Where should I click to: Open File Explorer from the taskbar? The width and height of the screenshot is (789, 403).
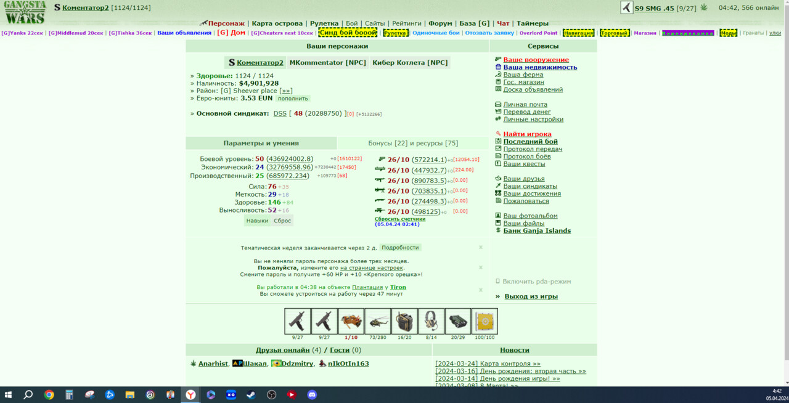pyautogui.click(x=129, y=394)
